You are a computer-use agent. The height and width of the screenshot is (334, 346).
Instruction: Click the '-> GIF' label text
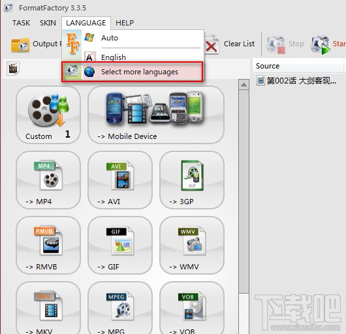tap(108, 267)
